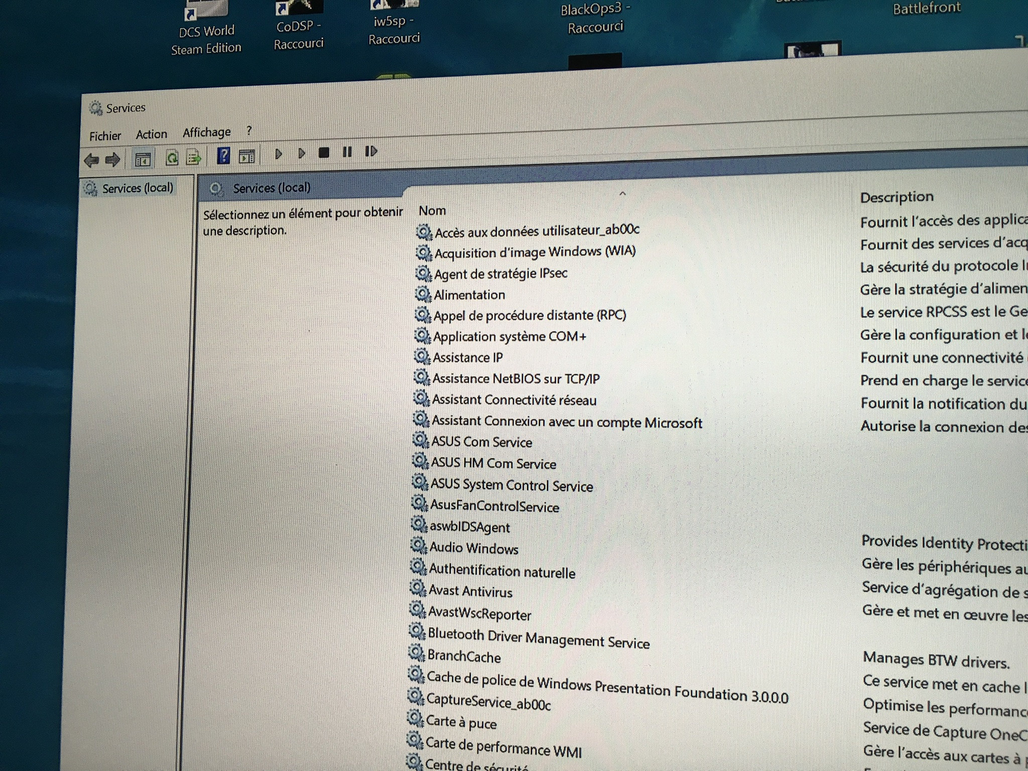Open the Fichier menu

click(x=105, y=136)
